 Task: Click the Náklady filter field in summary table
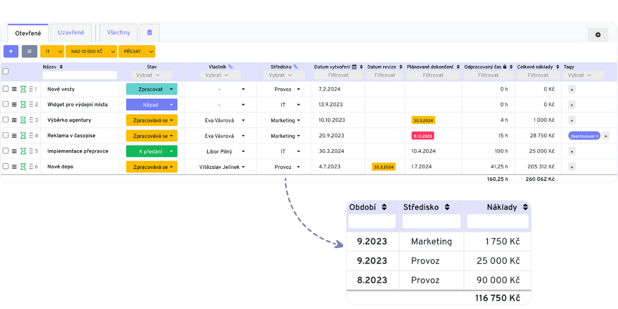tap(497, 221)
